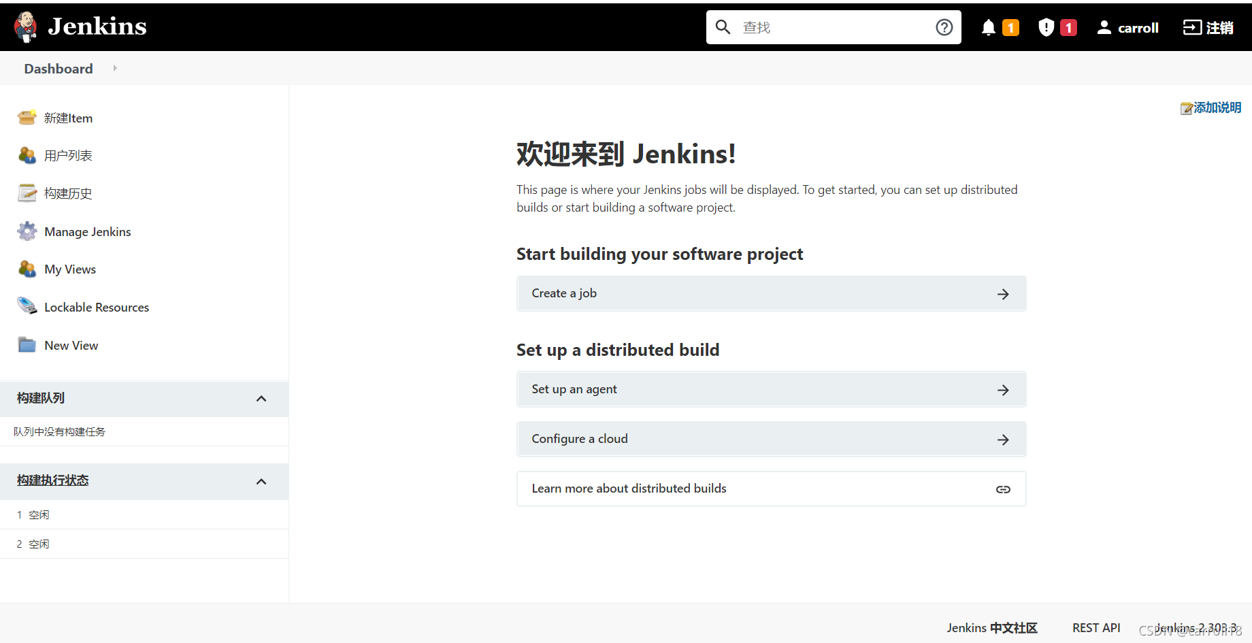Click the search magnifier icon

[x=723, y=27]
